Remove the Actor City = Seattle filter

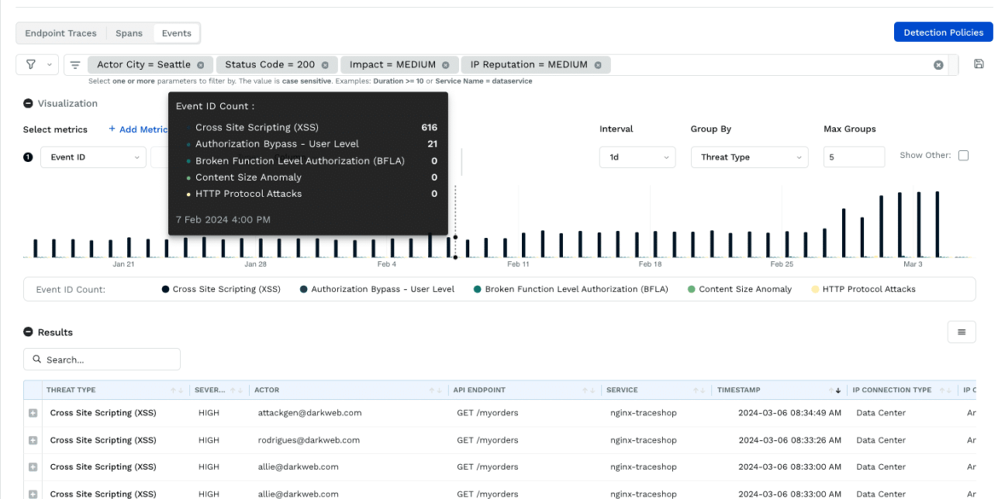pyautogui.click(x=200, y=65)
